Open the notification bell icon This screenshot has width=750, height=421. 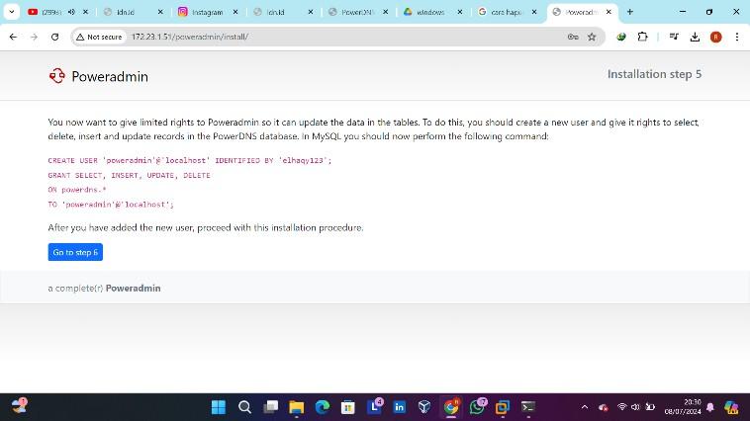(x=710, y=407)
